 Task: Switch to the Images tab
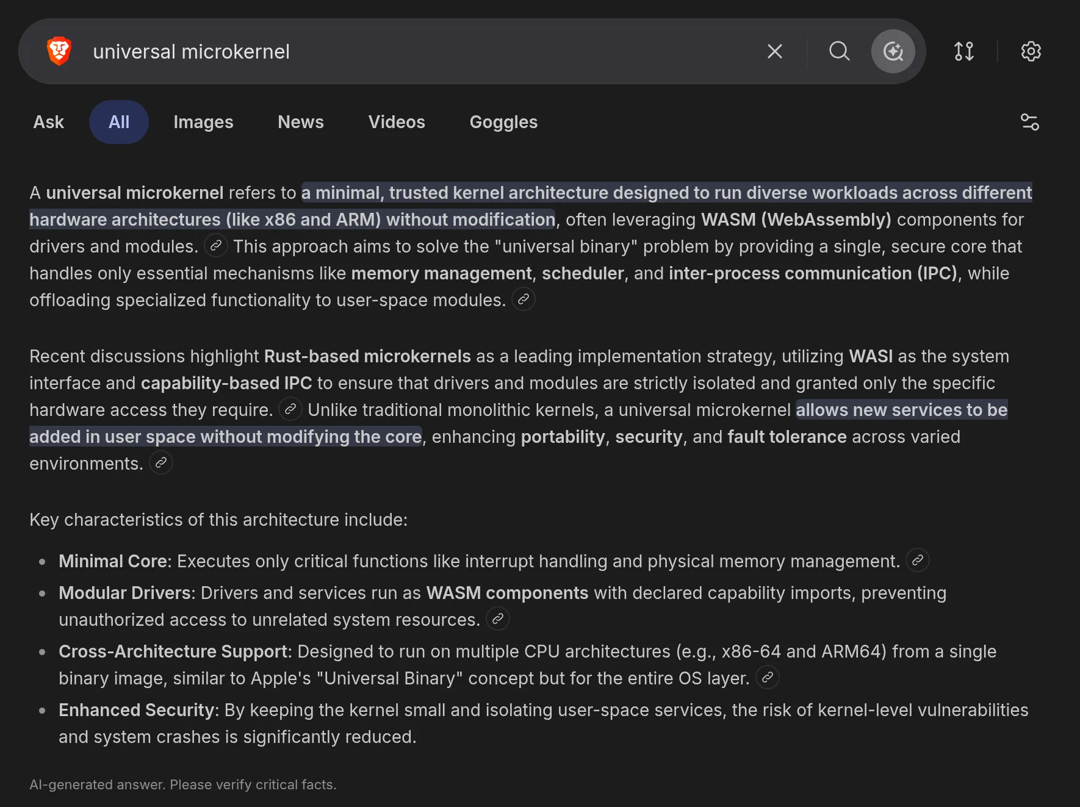[203, 122]
